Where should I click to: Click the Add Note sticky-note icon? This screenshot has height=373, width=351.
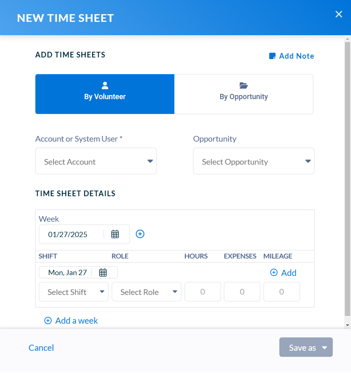[x=272, y=56]
